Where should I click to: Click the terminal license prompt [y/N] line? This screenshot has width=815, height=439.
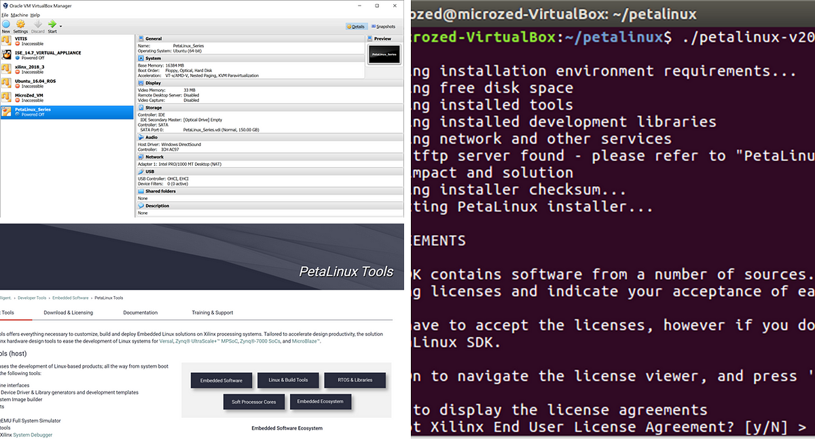pos(613,427)
